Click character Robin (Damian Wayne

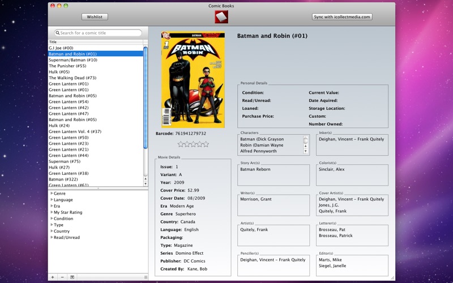click(x=262, y=145)
